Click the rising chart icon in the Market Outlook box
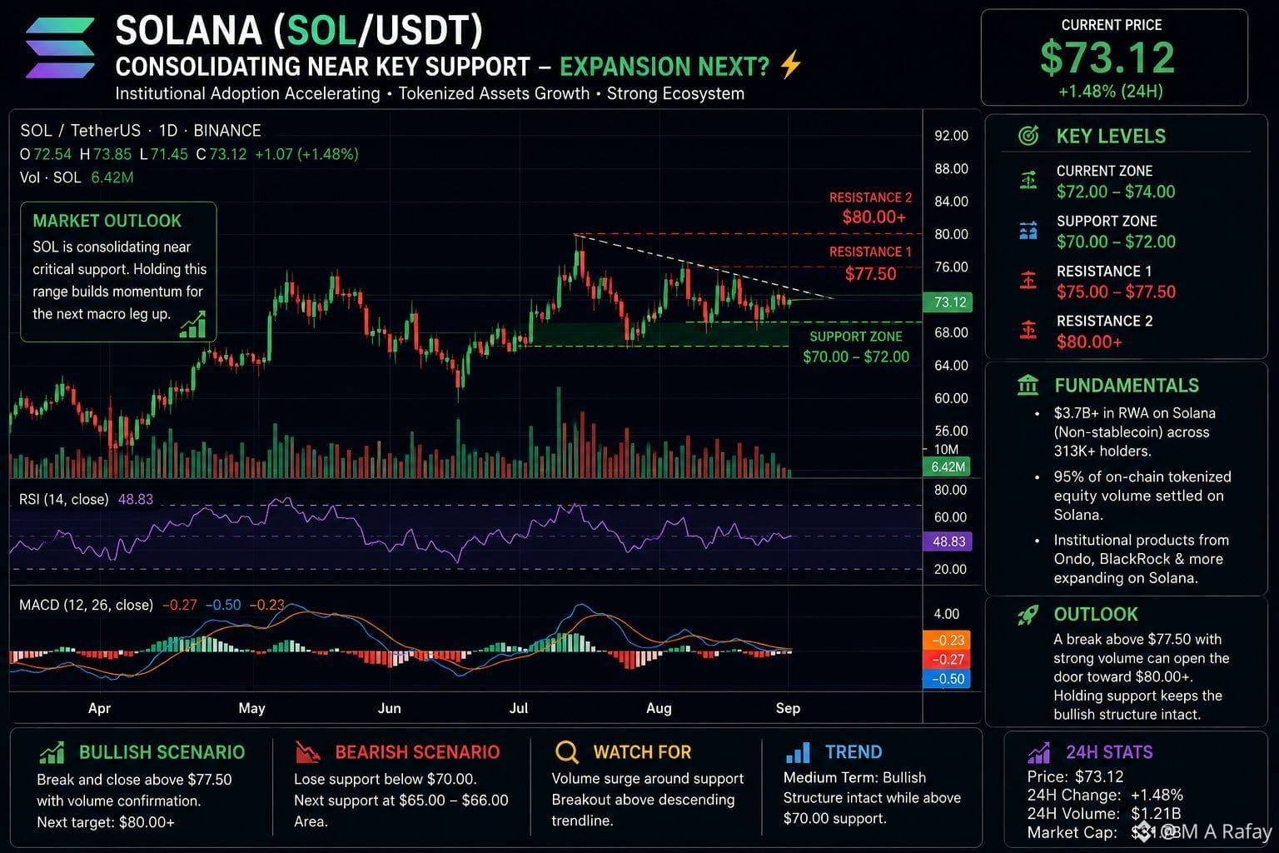 pos(192,325)
